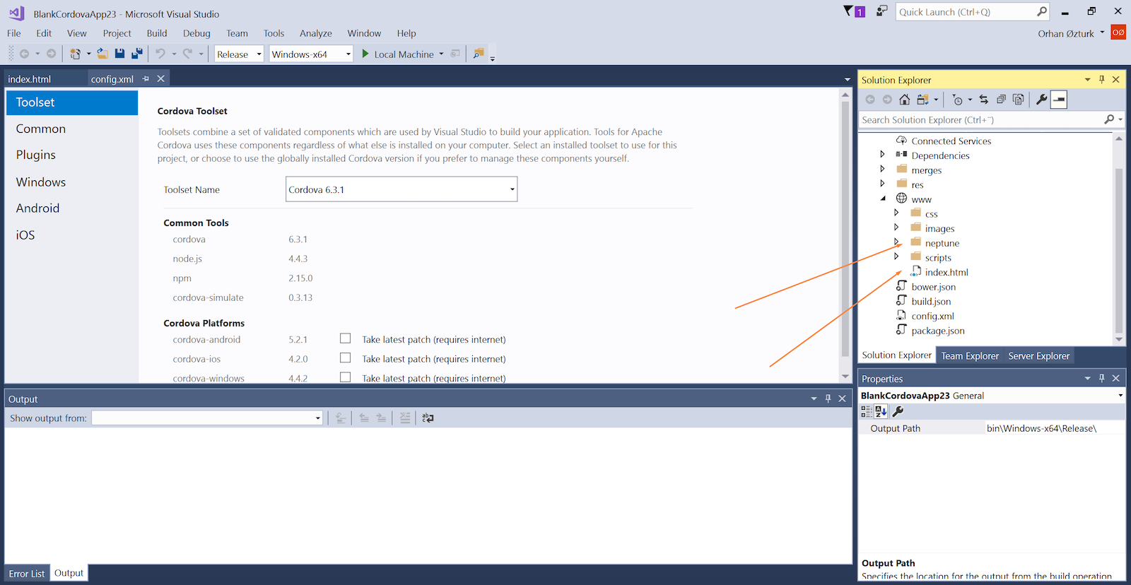Select the Common section
The height and width of the screenshot is (585, 1131).
[41, 129]
